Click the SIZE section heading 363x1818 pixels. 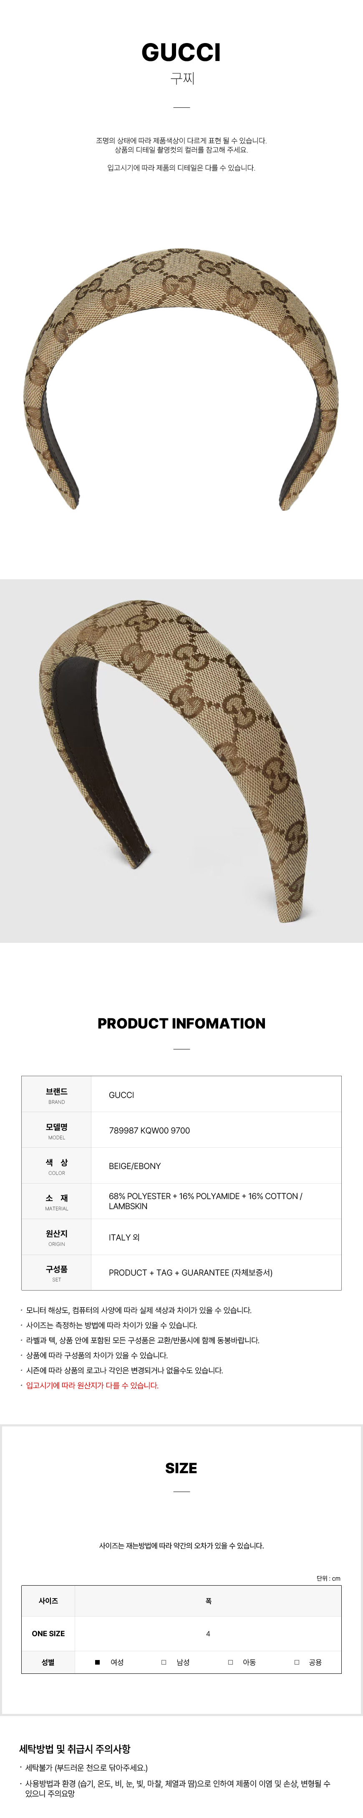[181, 1468]
